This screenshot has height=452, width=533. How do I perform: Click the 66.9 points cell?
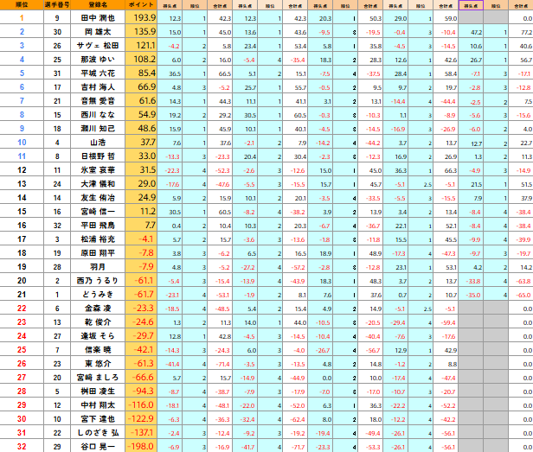click(141, 87)
